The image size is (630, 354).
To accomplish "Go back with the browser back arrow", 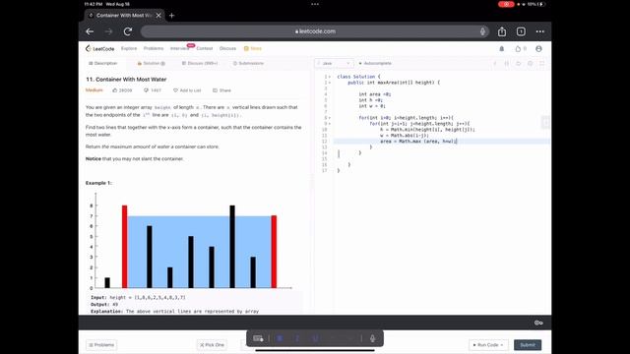I will coord(90,31).
